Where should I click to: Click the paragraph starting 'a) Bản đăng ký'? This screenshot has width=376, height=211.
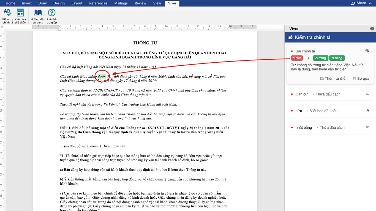134,170
